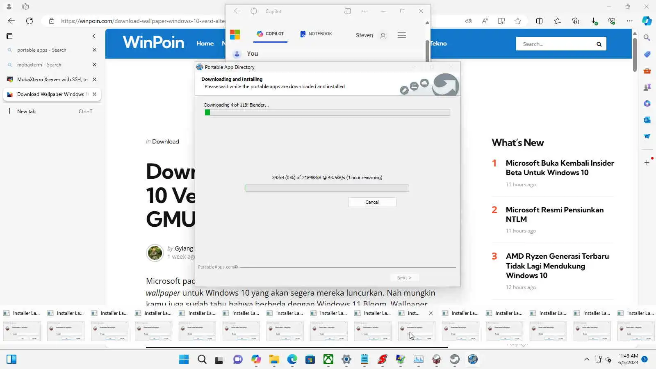656x369 pixels.
Task: Start Read aloud from the address bar
Action: point(485,21)
